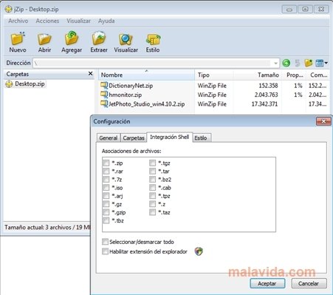This screenshot has width=333, height=295.
Task: Click the UAC shield icon
Action: pos(199,251)
